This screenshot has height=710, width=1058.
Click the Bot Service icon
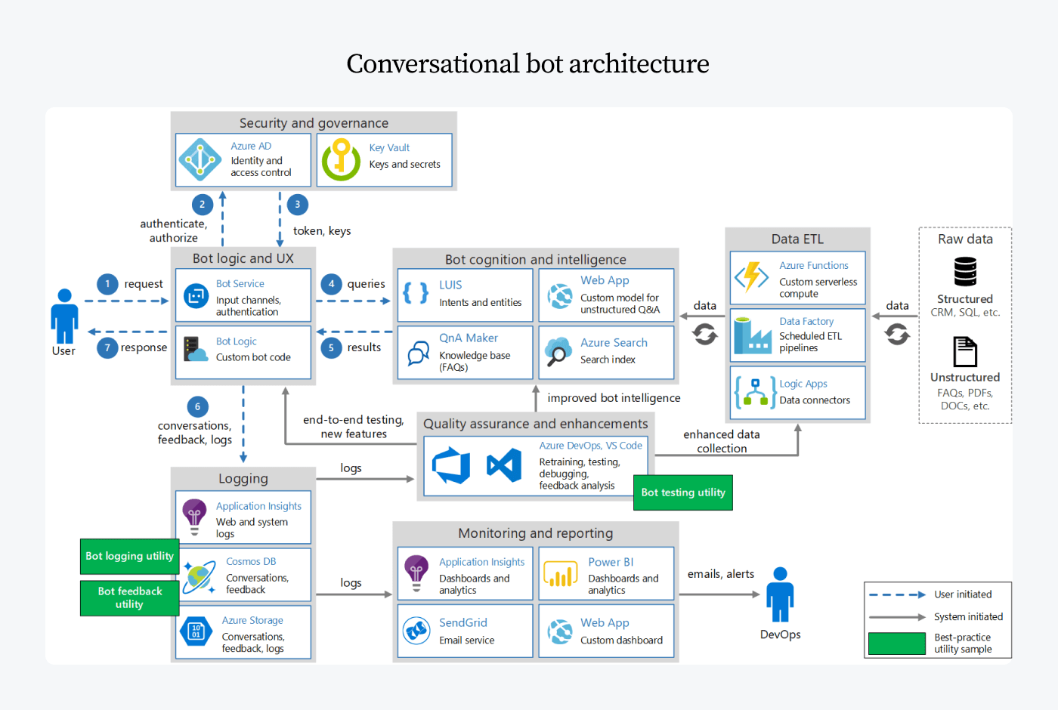[x=196, y=295]
